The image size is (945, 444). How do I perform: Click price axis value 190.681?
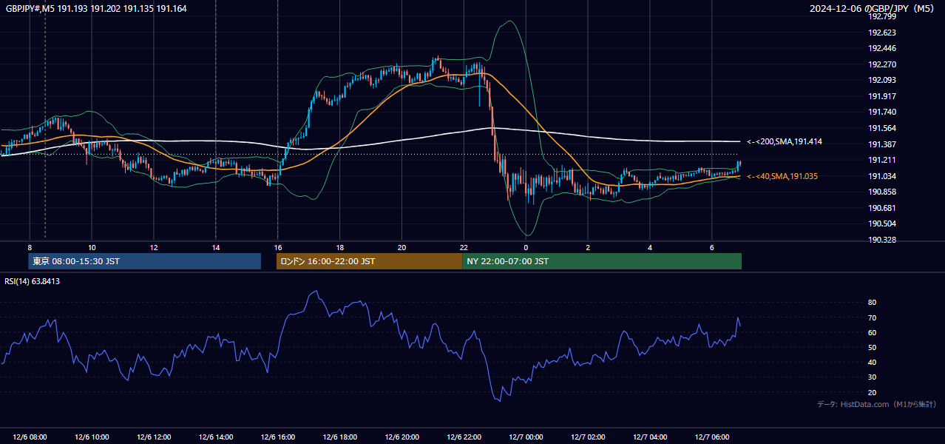(x=882, y=208)
